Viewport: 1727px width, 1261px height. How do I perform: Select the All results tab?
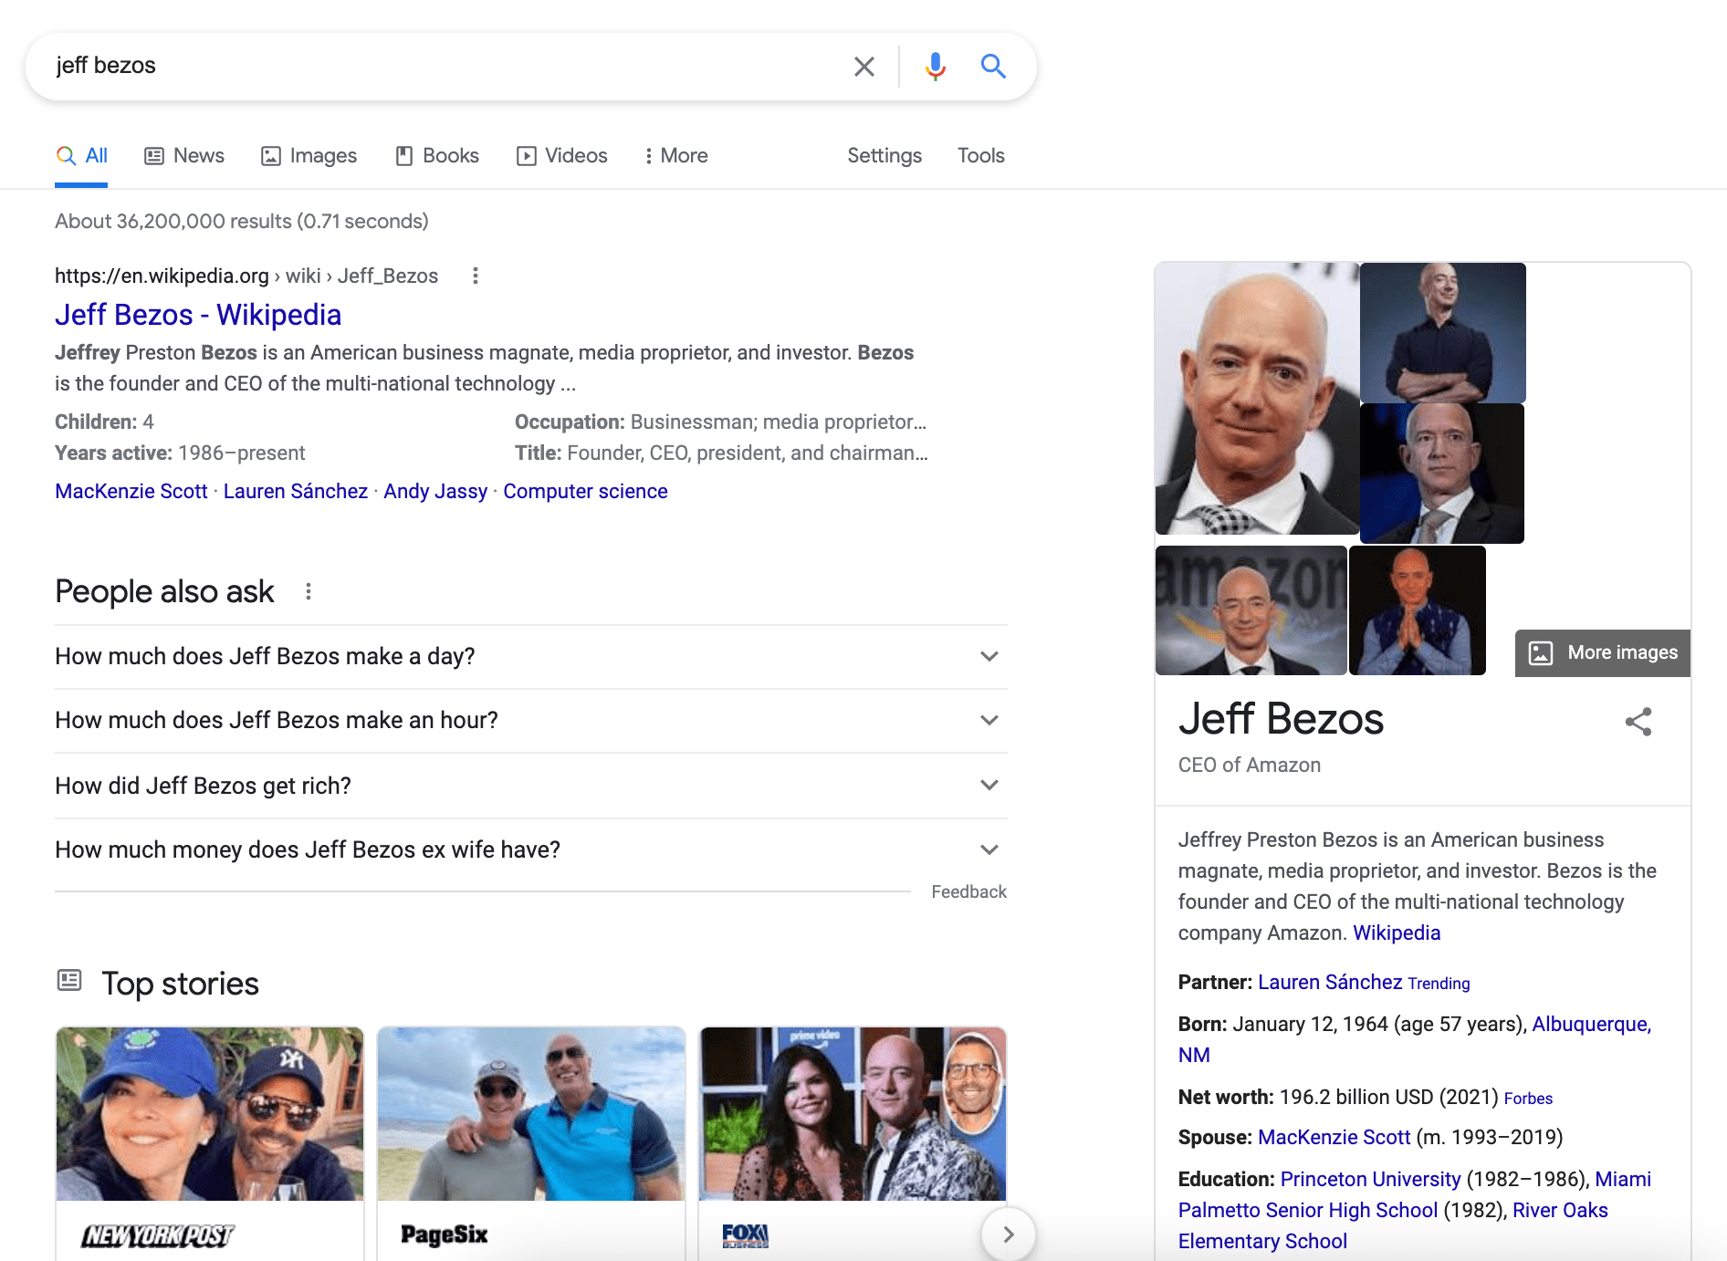(81, 156)
